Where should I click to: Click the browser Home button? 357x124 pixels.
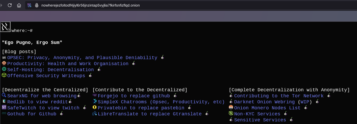pyautogui.click(x=19, y=5)
